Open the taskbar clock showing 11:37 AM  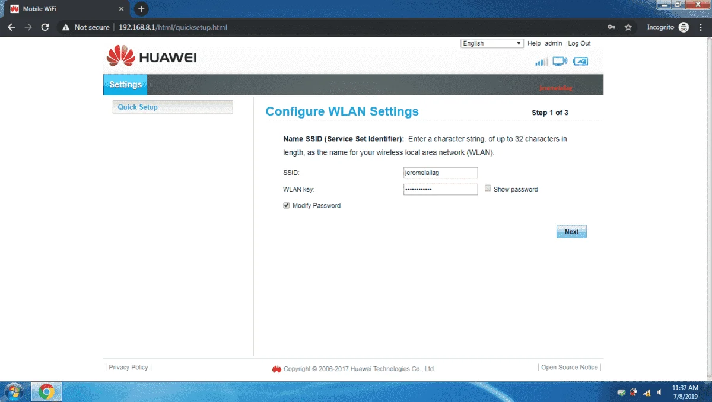tap(685, 392)
